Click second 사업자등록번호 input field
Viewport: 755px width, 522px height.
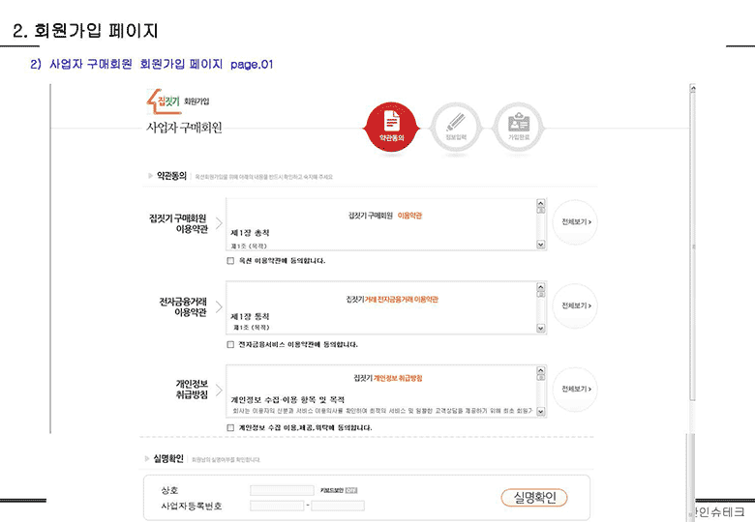pos(338,506)
